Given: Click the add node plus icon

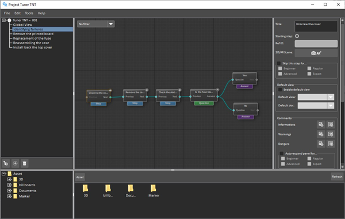Looking at the screenshot, I should tap(15, 163).
